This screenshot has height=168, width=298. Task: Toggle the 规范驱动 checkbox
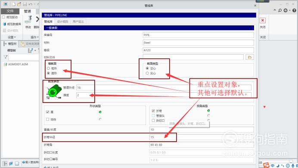tap(3, 17)
